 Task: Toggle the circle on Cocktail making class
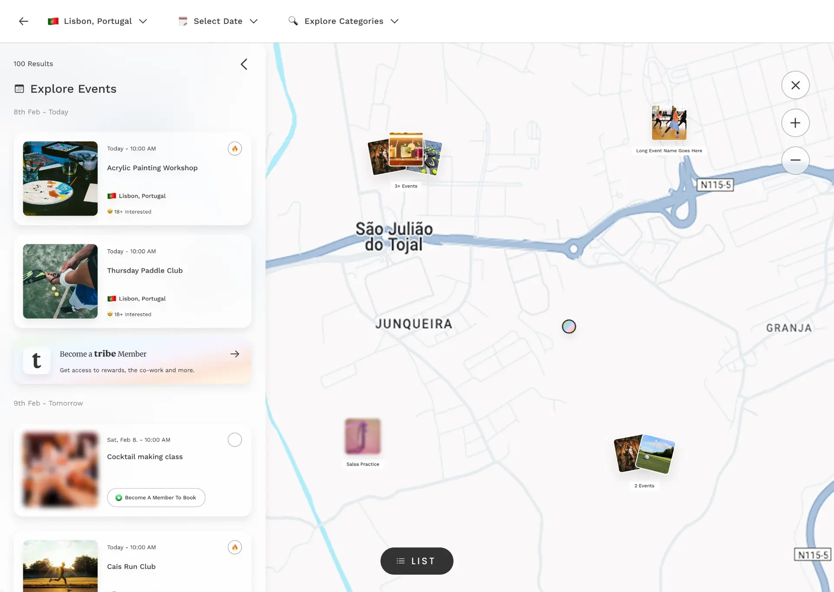pos(235,440)
